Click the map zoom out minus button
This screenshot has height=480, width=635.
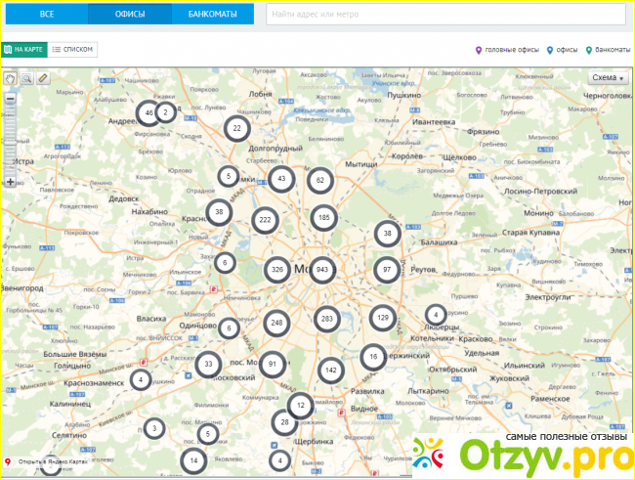pos(11,99)
